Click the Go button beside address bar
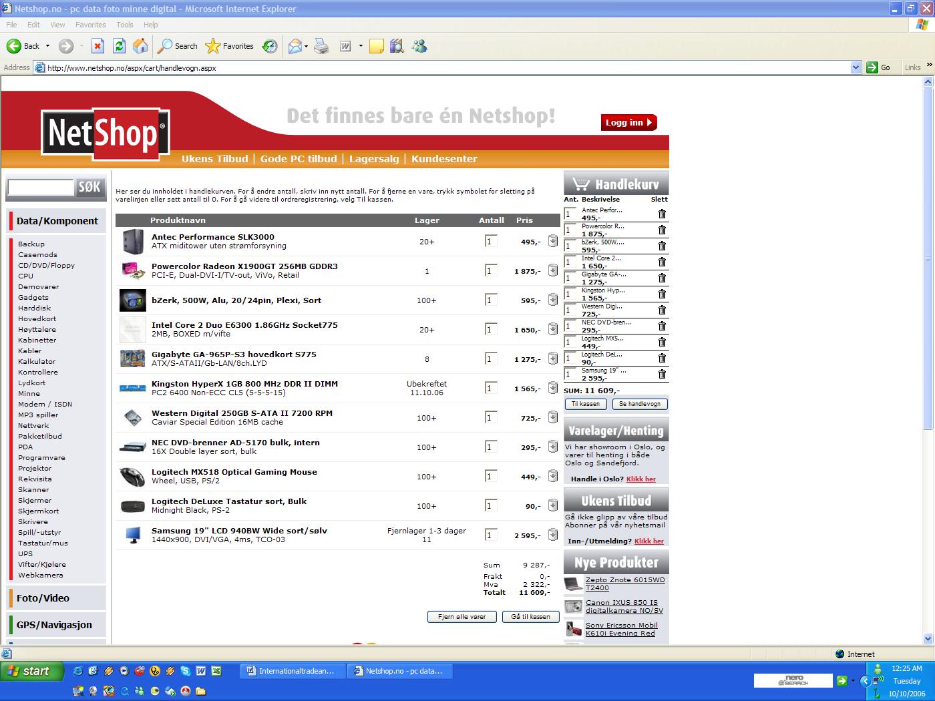Viewport: 935px width, 701px height. 880,67
